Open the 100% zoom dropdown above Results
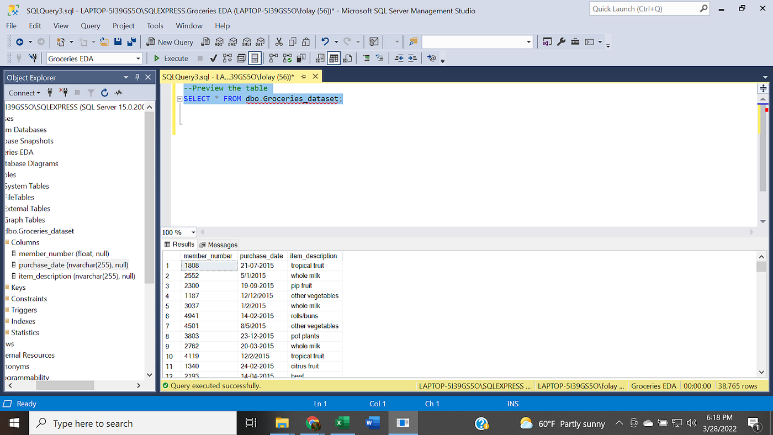Screen dimensions: 773x435 (178, 232)
